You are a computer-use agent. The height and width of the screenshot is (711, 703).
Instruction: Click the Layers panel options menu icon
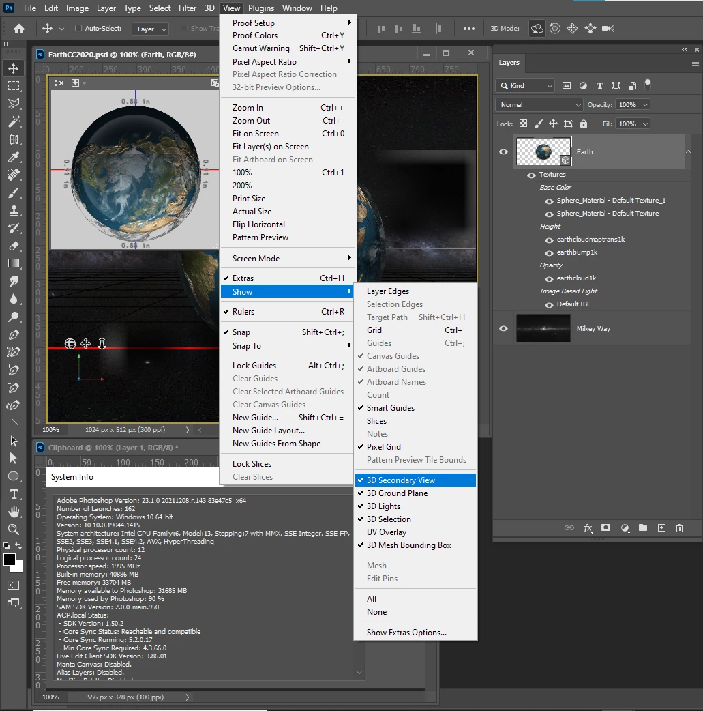695,63
